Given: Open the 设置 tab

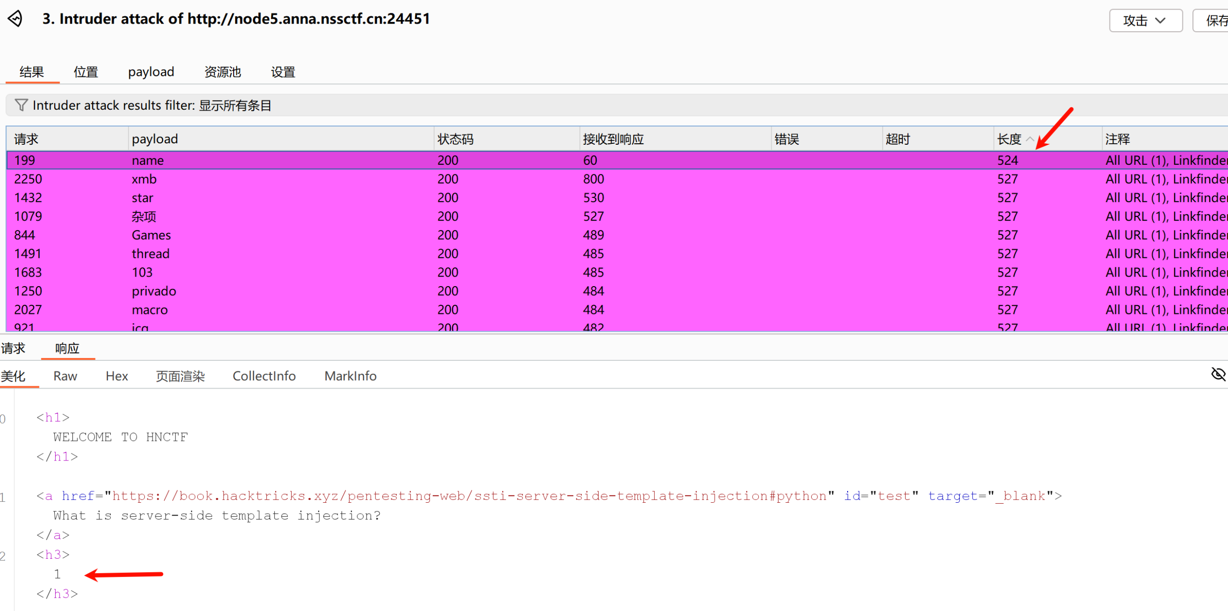Looking at the screenshot, I should 283,72.
